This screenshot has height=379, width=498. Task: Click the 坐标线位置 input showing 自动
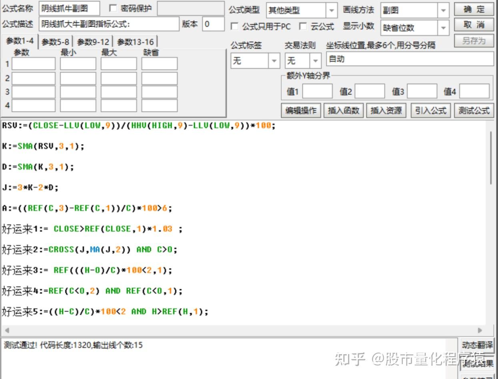(410, 59)
